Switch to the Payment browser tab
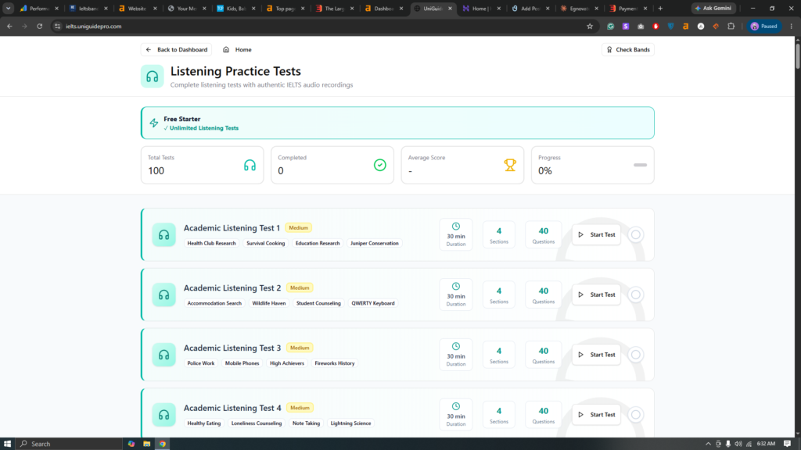This screenshot has width=801, height=450. 628,8
